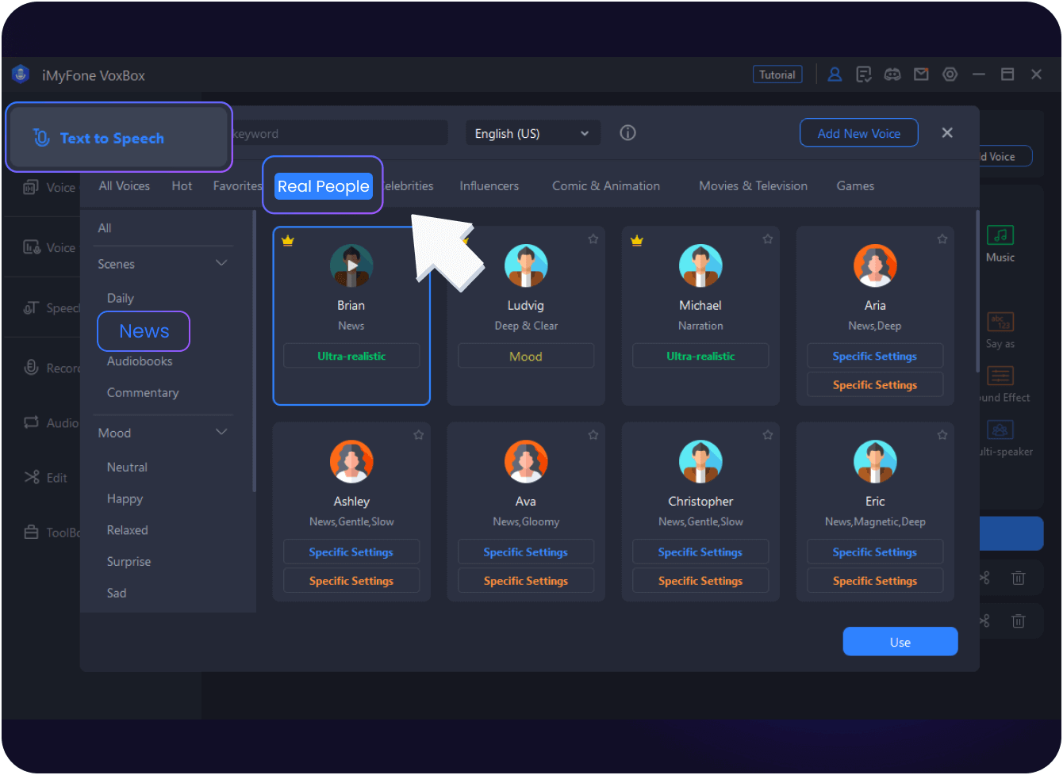Click the upper trash icon on right panel
The width and height of the screenshot is (1063, 775).
1018,578
